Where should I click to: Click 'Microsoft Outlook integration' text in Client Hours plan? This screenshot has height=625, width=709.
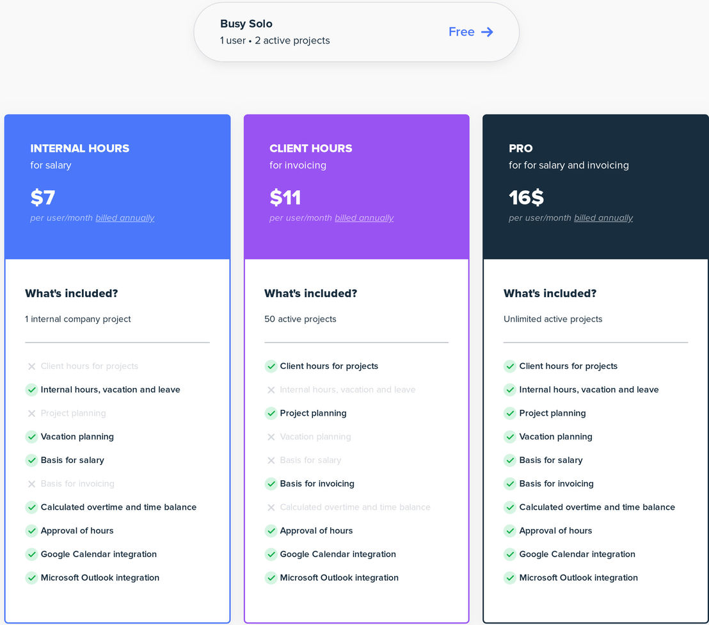339,578
